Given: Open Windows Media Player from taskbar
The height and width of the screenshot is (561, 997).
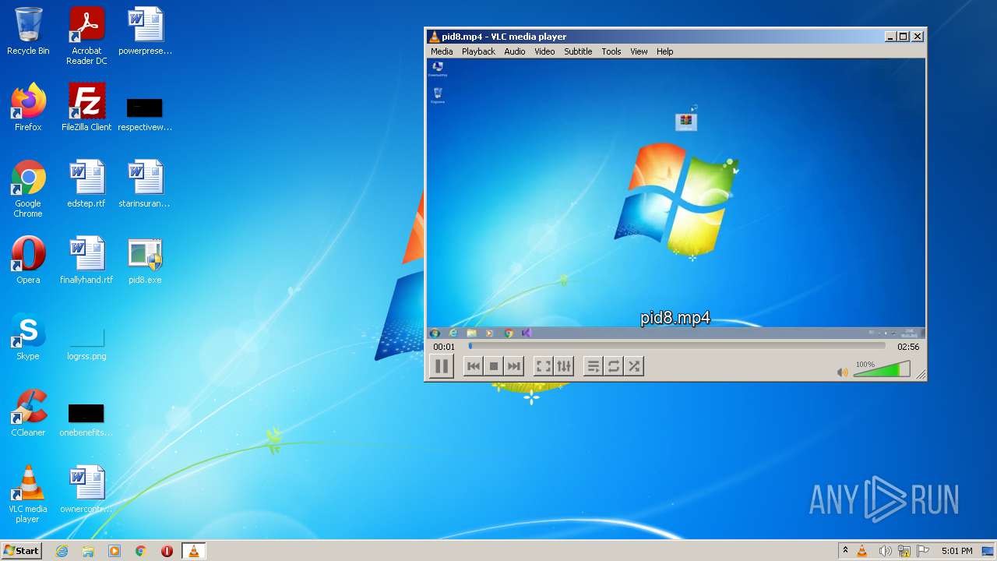Looking at the screenshot, I should 114,551.
